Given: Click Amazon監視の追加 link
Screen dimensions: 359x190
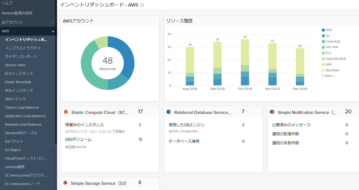Looking at the screenshot, I should [17, 13].
